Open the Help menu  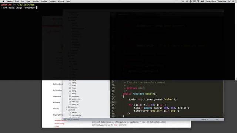68,1
